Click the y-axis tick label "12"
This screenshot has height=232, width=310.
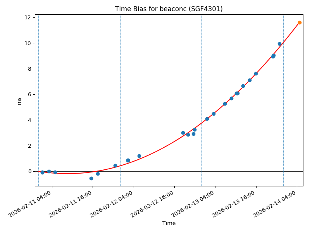point(28,17)
